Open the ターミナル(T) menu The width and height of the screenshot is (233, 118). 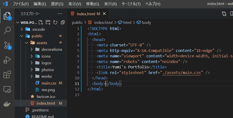coord(131,4)
